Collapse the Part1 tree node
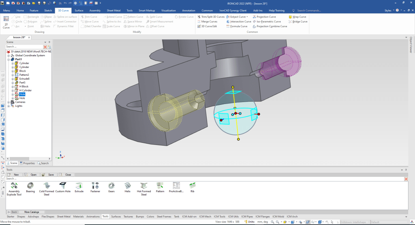This screenshot has width=415, height=225. 8,59
